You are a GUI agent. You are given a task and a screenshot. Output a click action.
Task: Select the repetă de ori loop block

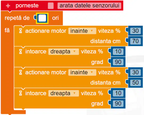click(x=17, y=18)
